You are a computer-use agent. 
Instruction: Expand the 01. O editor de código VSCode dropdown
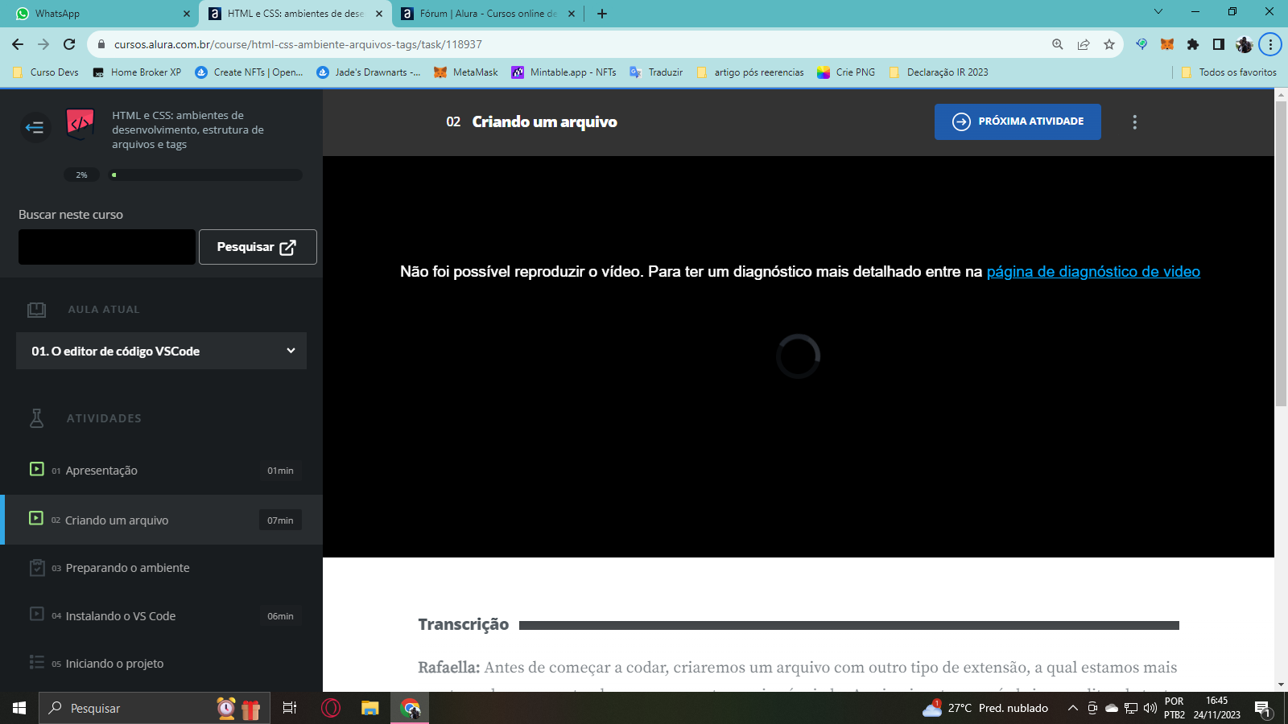tap(161, 351)
